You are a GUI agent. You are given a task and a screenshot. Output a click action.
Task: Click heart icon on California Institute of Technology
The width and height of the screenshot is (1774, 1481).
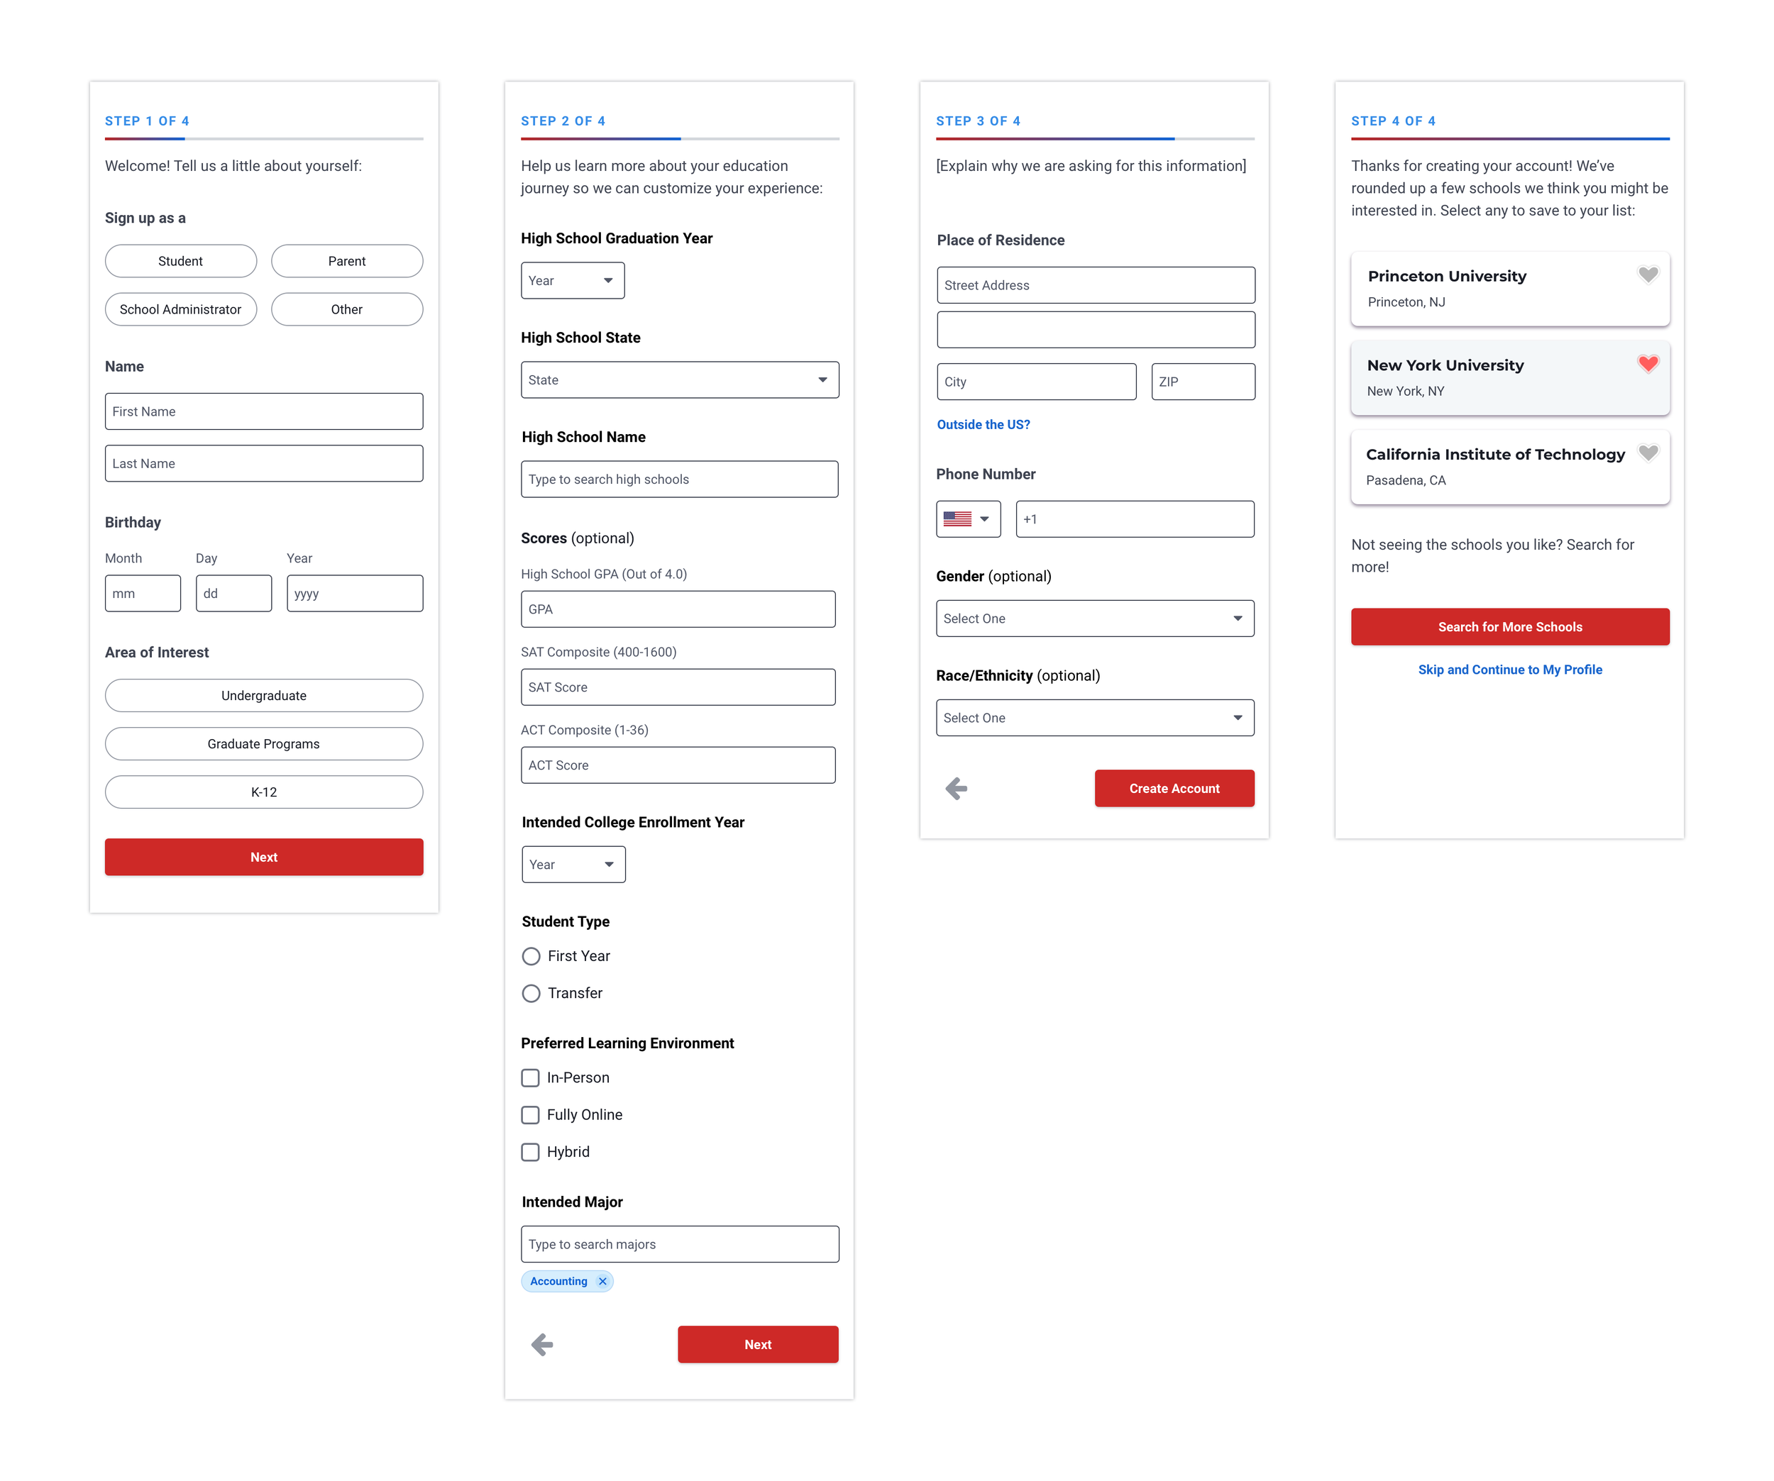click(1647, 453)
